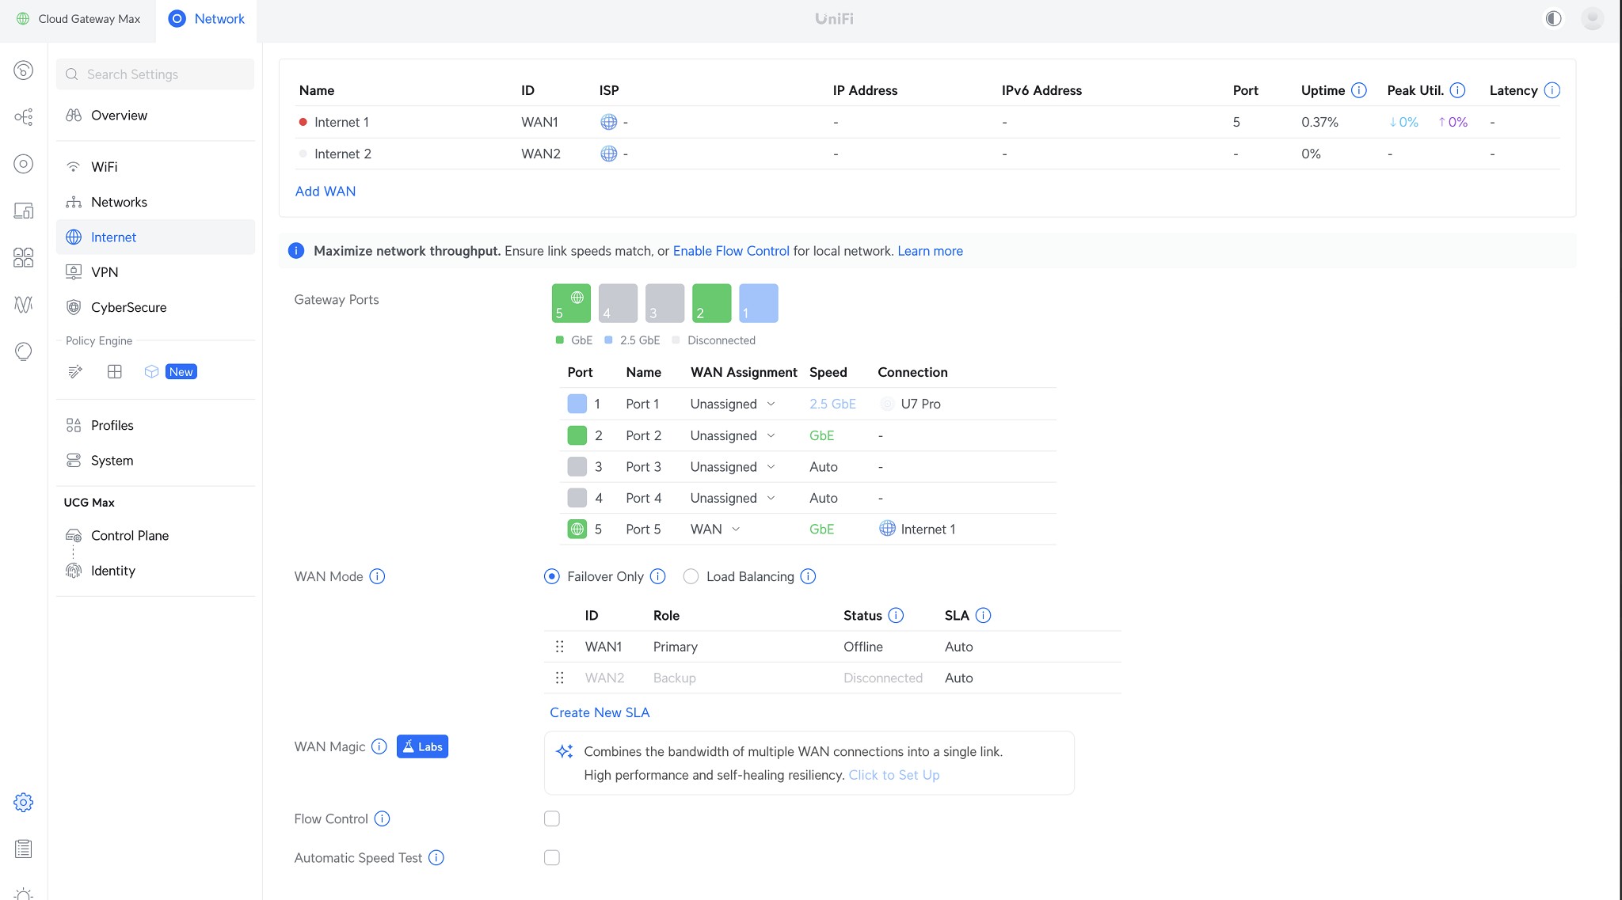Click the Create New SLA link

click(x=600, y=712)
